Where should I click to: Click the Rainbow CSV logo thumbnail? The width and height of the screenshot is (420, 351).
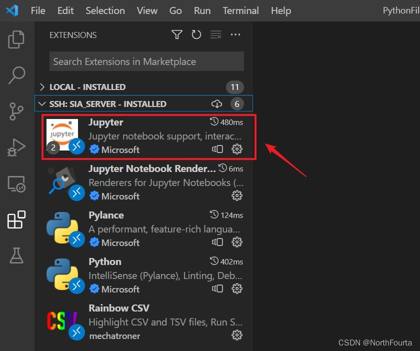coord(62,320)
